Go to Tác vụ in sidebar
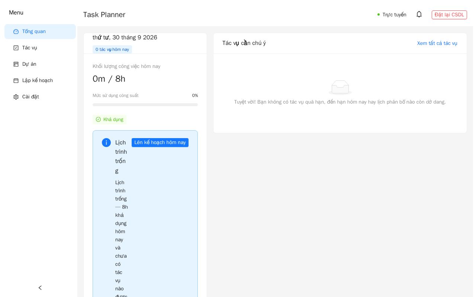 tap(40, 48)
